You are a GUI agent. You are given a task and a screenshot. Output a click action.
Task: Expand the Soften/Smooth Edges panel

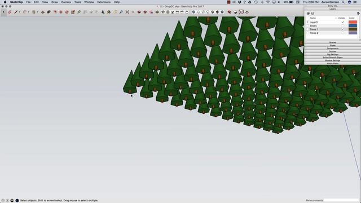(332, 58)
